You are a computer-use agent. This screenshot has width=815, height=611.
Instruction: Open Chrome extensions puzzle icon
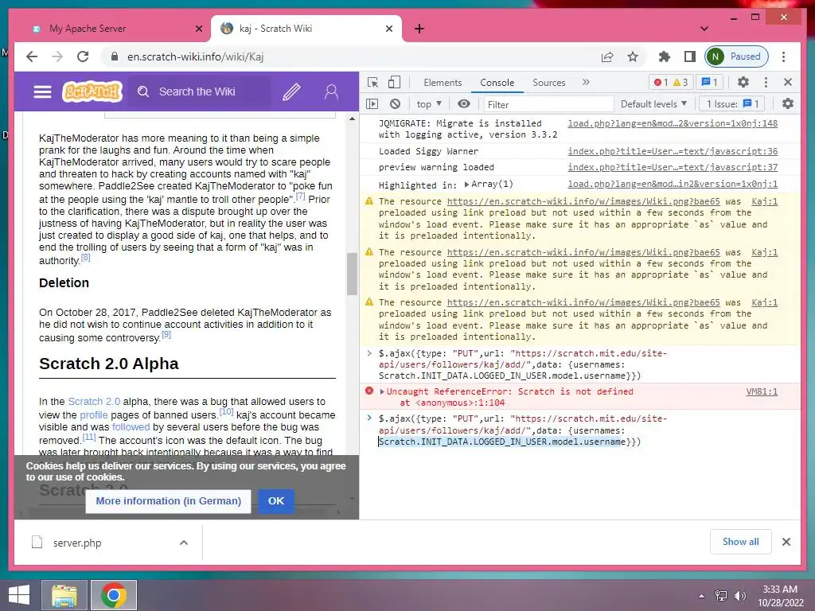point(665,56)
